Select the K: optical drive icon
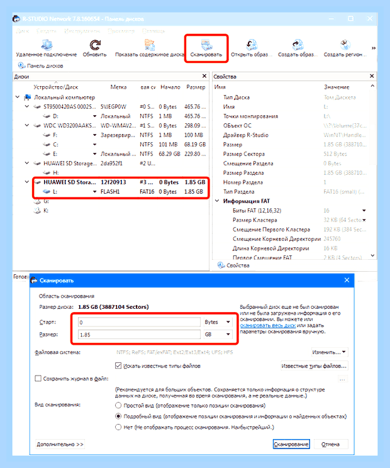 point(37,211)
